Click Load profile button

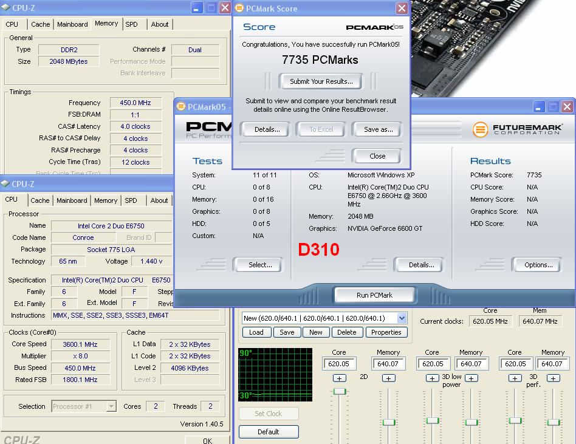[256, 332]
